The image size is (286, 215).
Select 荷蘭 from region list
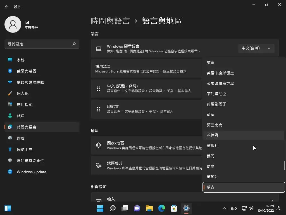point(244,114)
